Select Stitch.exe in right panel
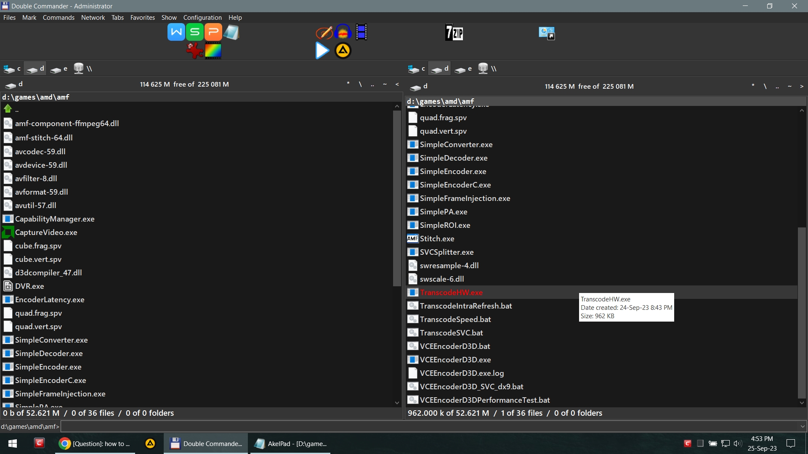808x454 pixels. coord(437,239)
